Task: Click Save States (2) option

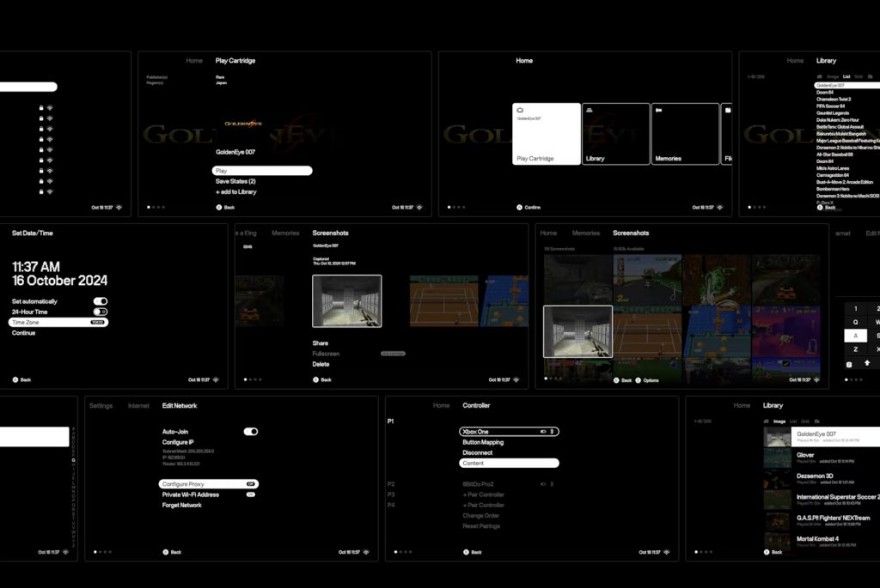Action: tap(235, 181)
